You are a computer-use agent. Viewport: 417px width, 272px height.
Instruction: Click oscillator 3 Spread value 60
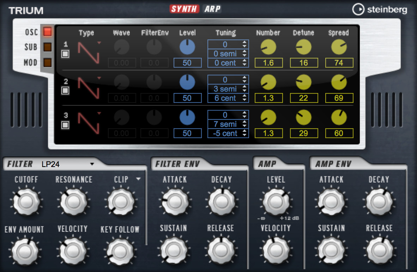339,133
